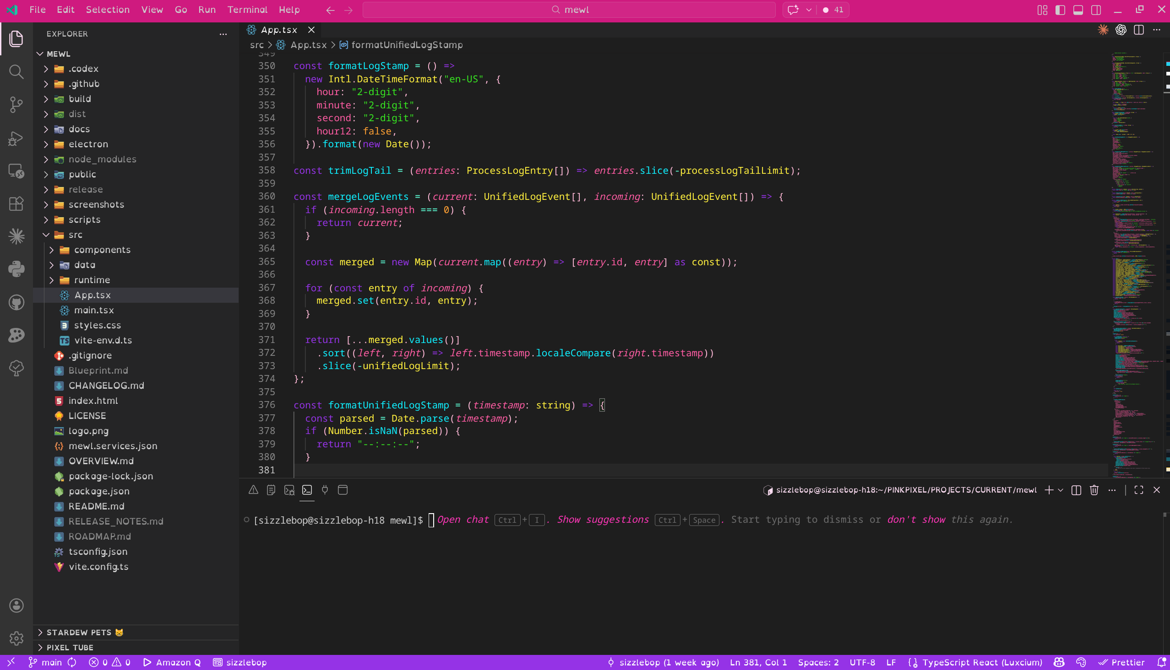Expand the STARDEW PETS section
Screen dimensions: 1170x670
click(79, 632)
